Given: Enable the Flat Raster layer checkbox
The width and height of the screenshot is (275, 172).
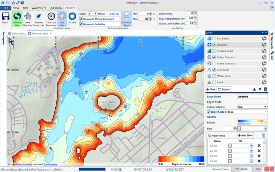Looking at the screenshot, I should (214, 39).
